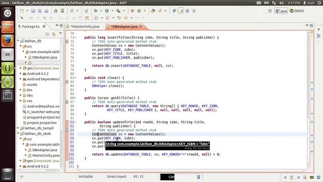The width and height of the screenshot is (323, 182).
Task: Expand the Android 4.2.2 library under latihan_db
Action: point(21,73)
